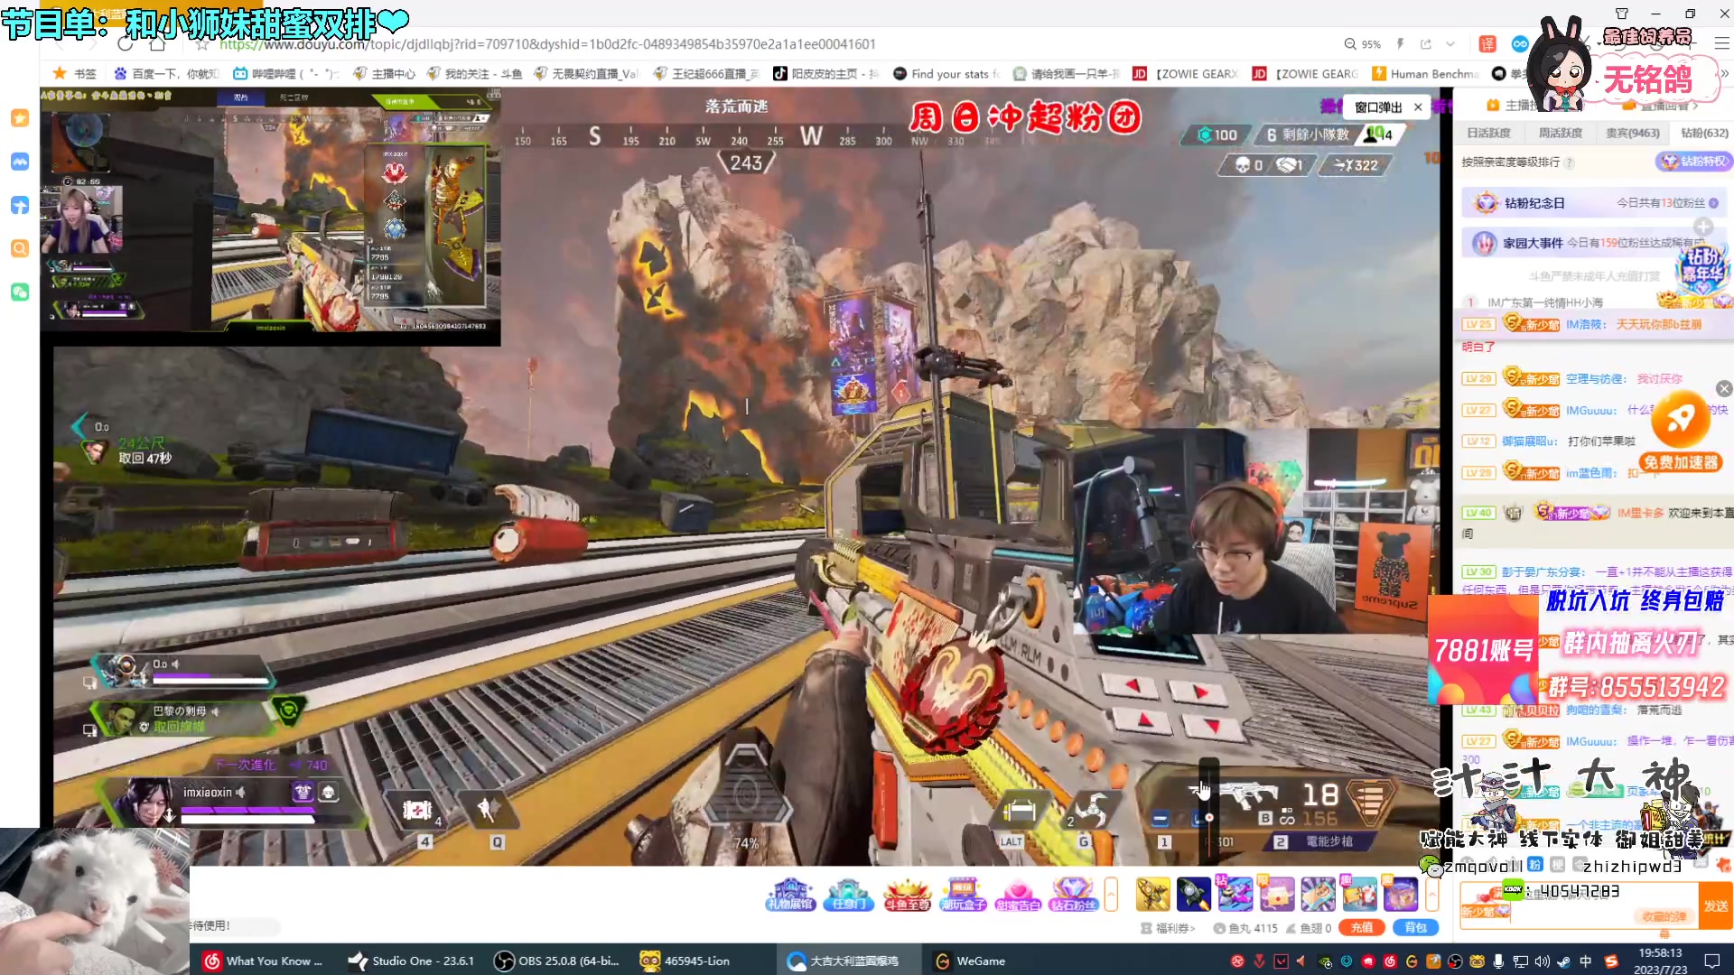Open the 任意门 portal icon
The image size is (1734, 975).
pos(848,895)
